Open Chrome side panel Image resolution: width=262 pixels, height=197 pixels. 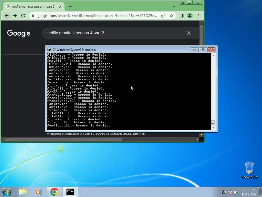pyautogui.click(x=182, y=16)
